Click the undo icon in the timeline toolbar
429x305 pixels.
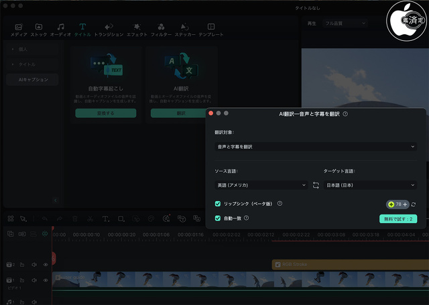coord(45,219)
